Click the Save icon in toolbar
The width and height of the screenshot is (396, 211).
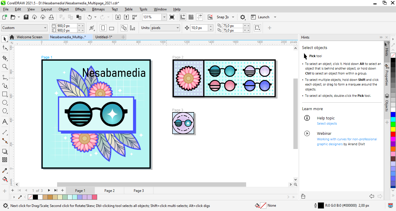[x=26, y=17]
